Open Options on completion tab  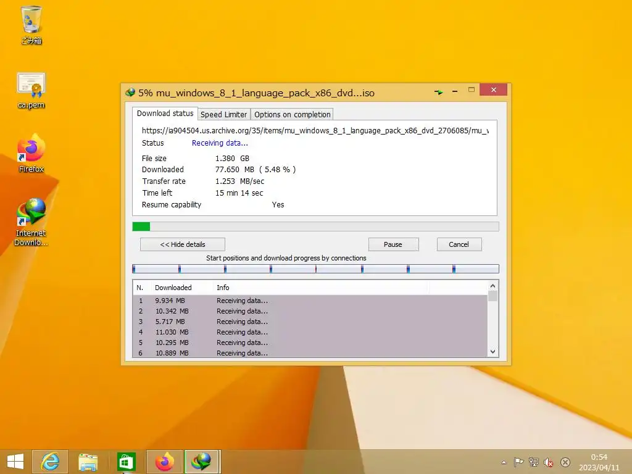pyautogui.click(x=292, y=114)
